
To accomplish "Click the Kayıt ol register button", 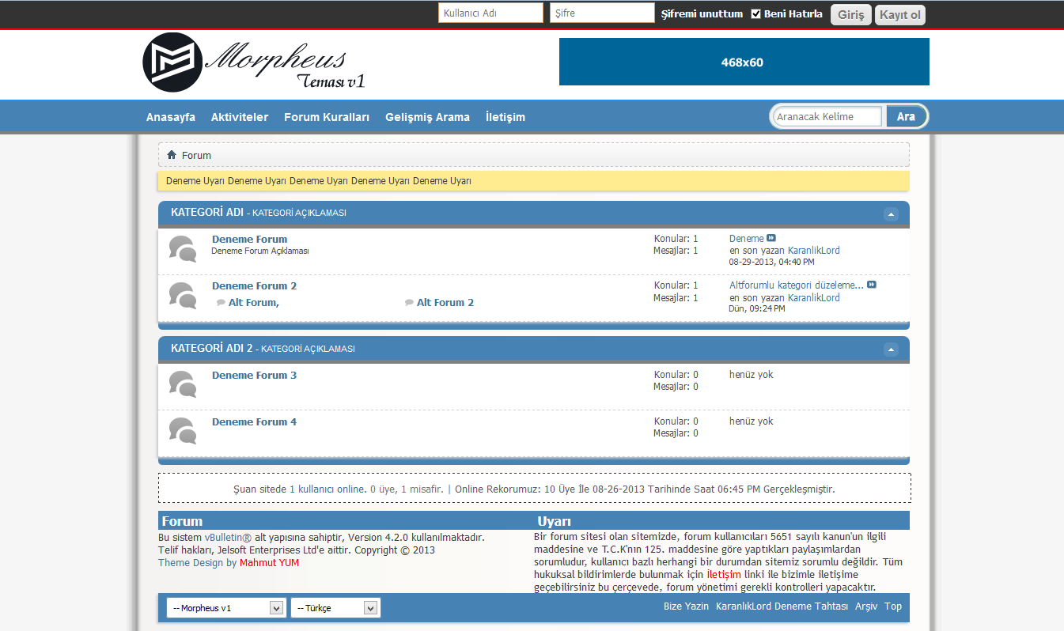I will (x=899, y=14).
